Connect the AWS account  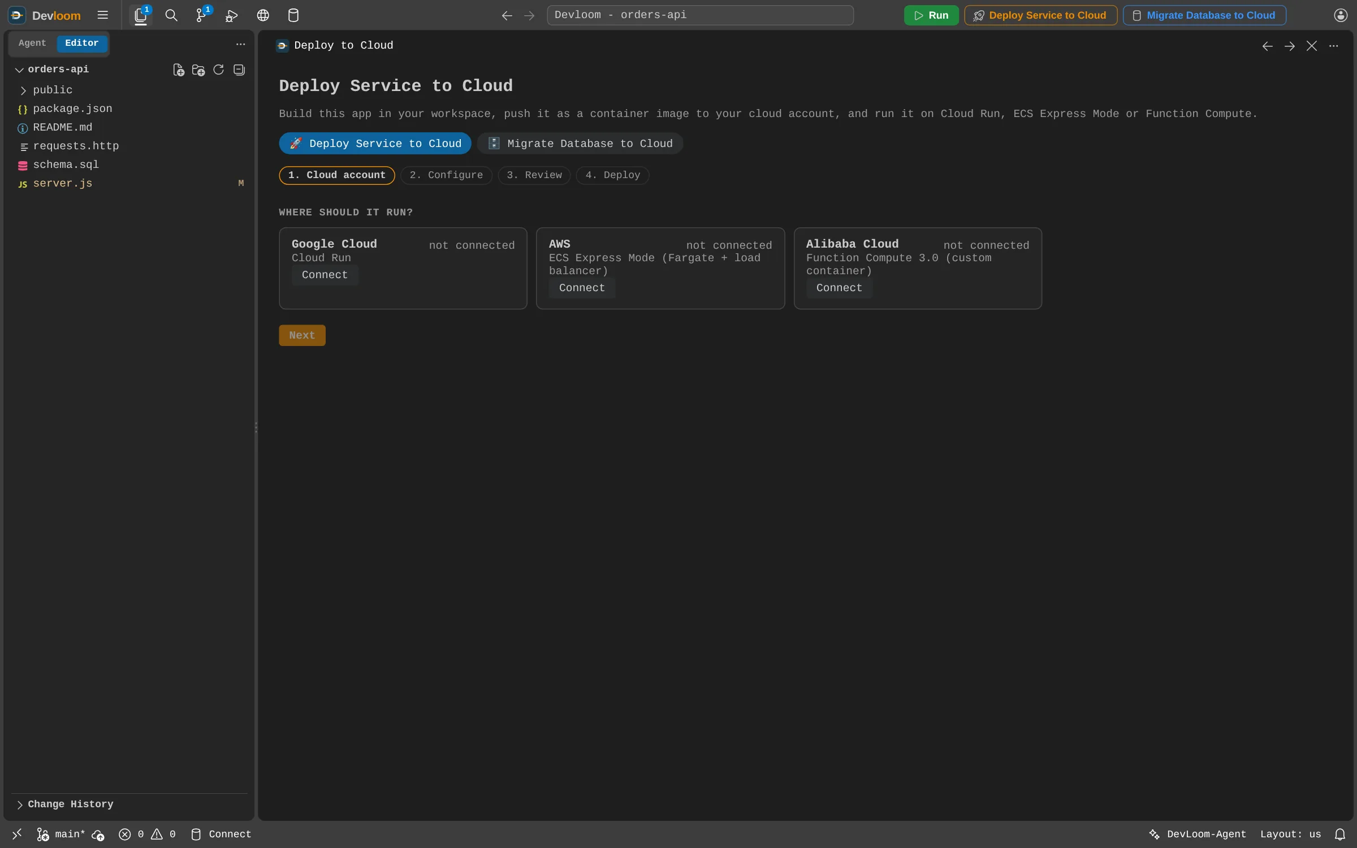point(582,288)
